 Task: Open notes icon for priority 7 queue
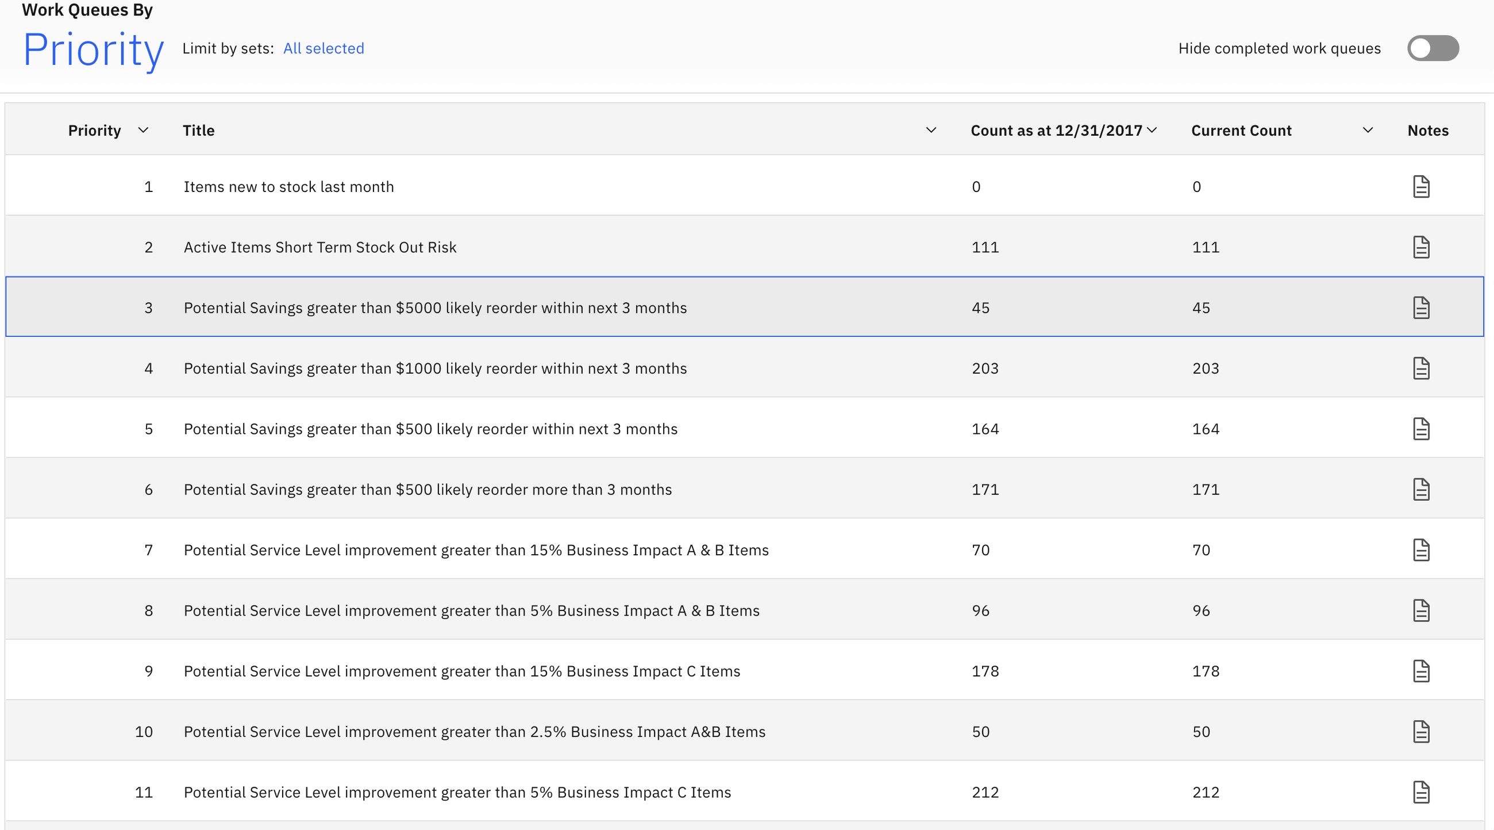[x=1421, y=550]
